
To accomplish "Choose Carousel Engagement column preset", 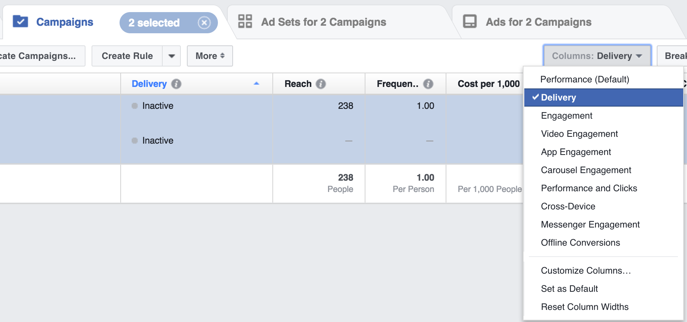I will (604, 170).
